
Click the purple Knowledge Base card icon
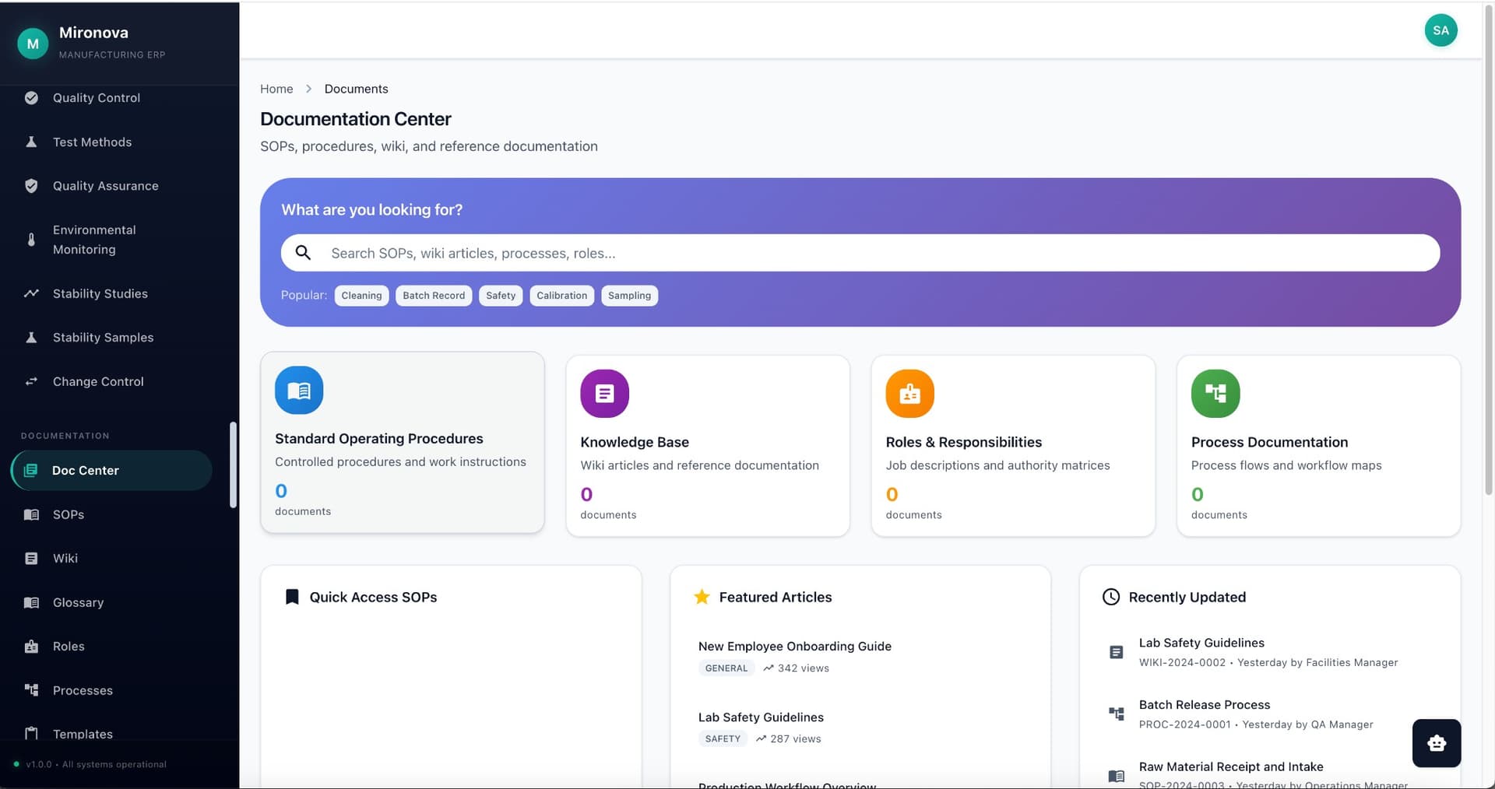click(604, 393)
